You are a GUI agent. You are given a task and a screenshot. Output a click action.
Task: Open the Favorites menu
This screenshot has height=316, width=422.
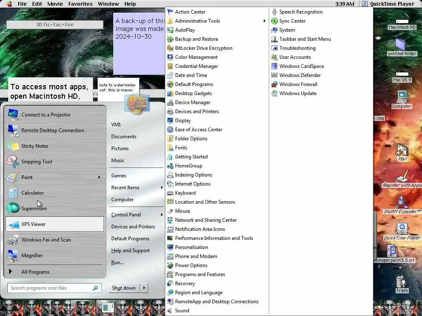(80, 4)
